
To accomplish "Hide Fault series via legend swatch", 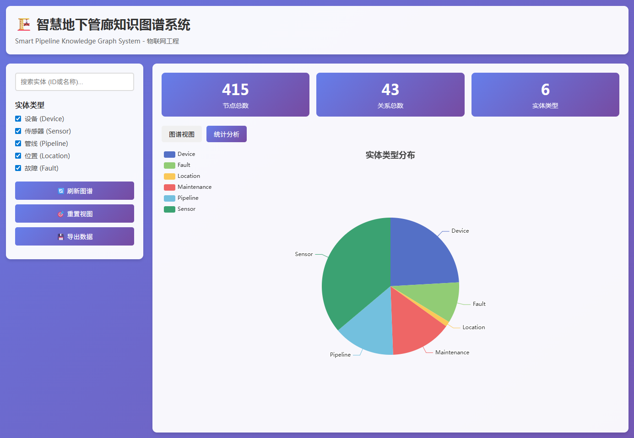I will click(x=169, y=166).
